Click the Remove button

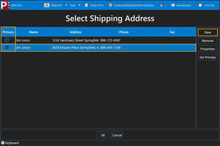(x=208, y=41)
